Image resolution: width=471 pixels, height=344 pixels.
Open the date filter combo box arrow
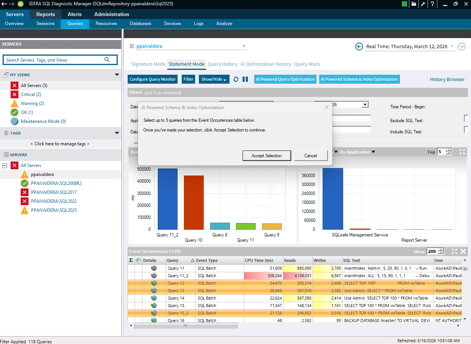point(366,105)
